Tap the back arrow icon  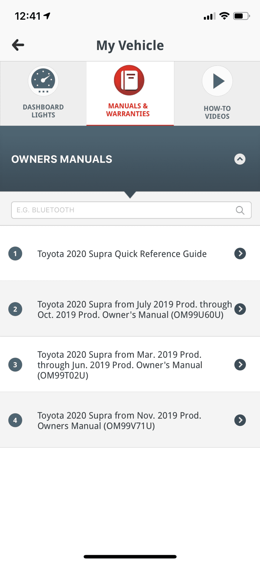click(18, 45)
